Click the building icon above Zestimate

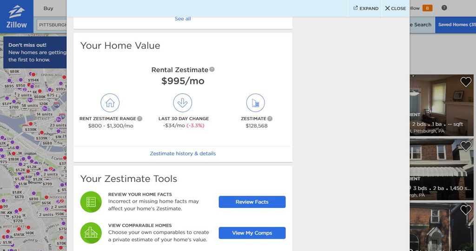[255, 103]
